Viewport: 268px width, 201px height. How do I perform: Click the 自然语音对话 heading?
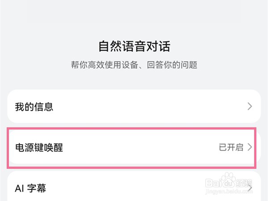[134, 46]
